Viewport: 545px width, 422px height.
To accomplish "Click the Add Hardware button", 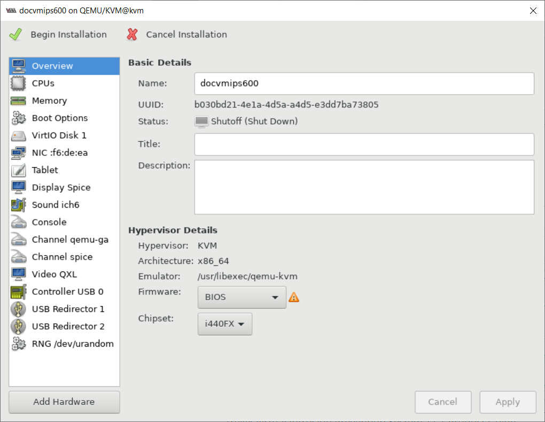I will 64,402.
